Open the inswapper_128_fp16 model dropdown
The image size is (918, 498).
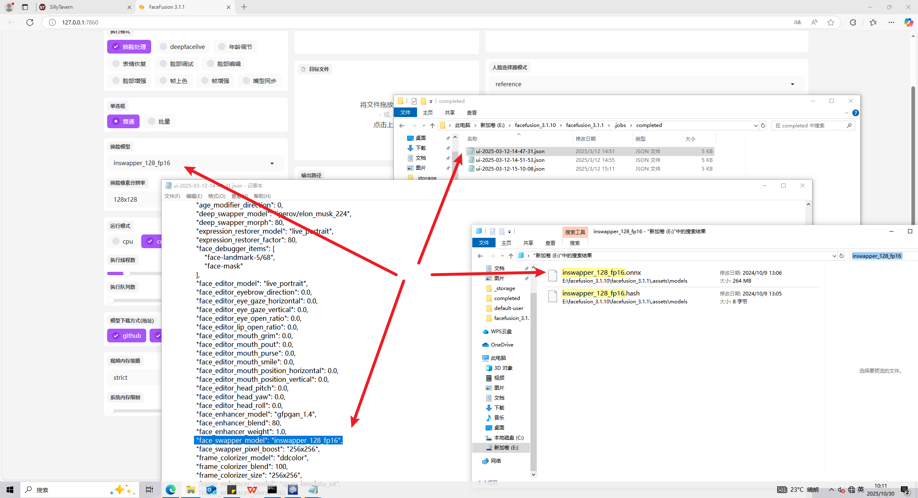272,163
